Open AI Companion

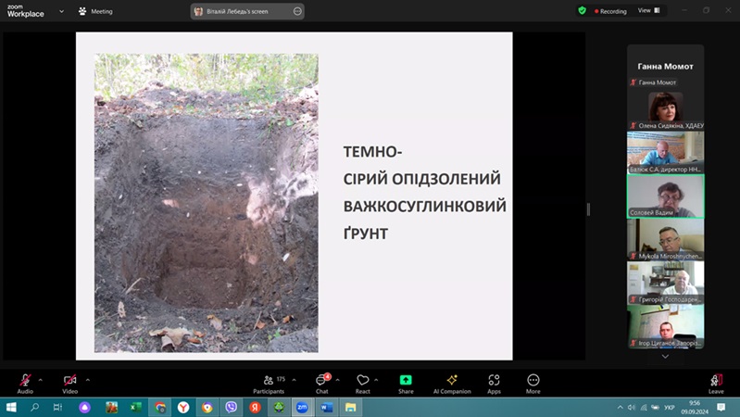[x=452, y=384]
